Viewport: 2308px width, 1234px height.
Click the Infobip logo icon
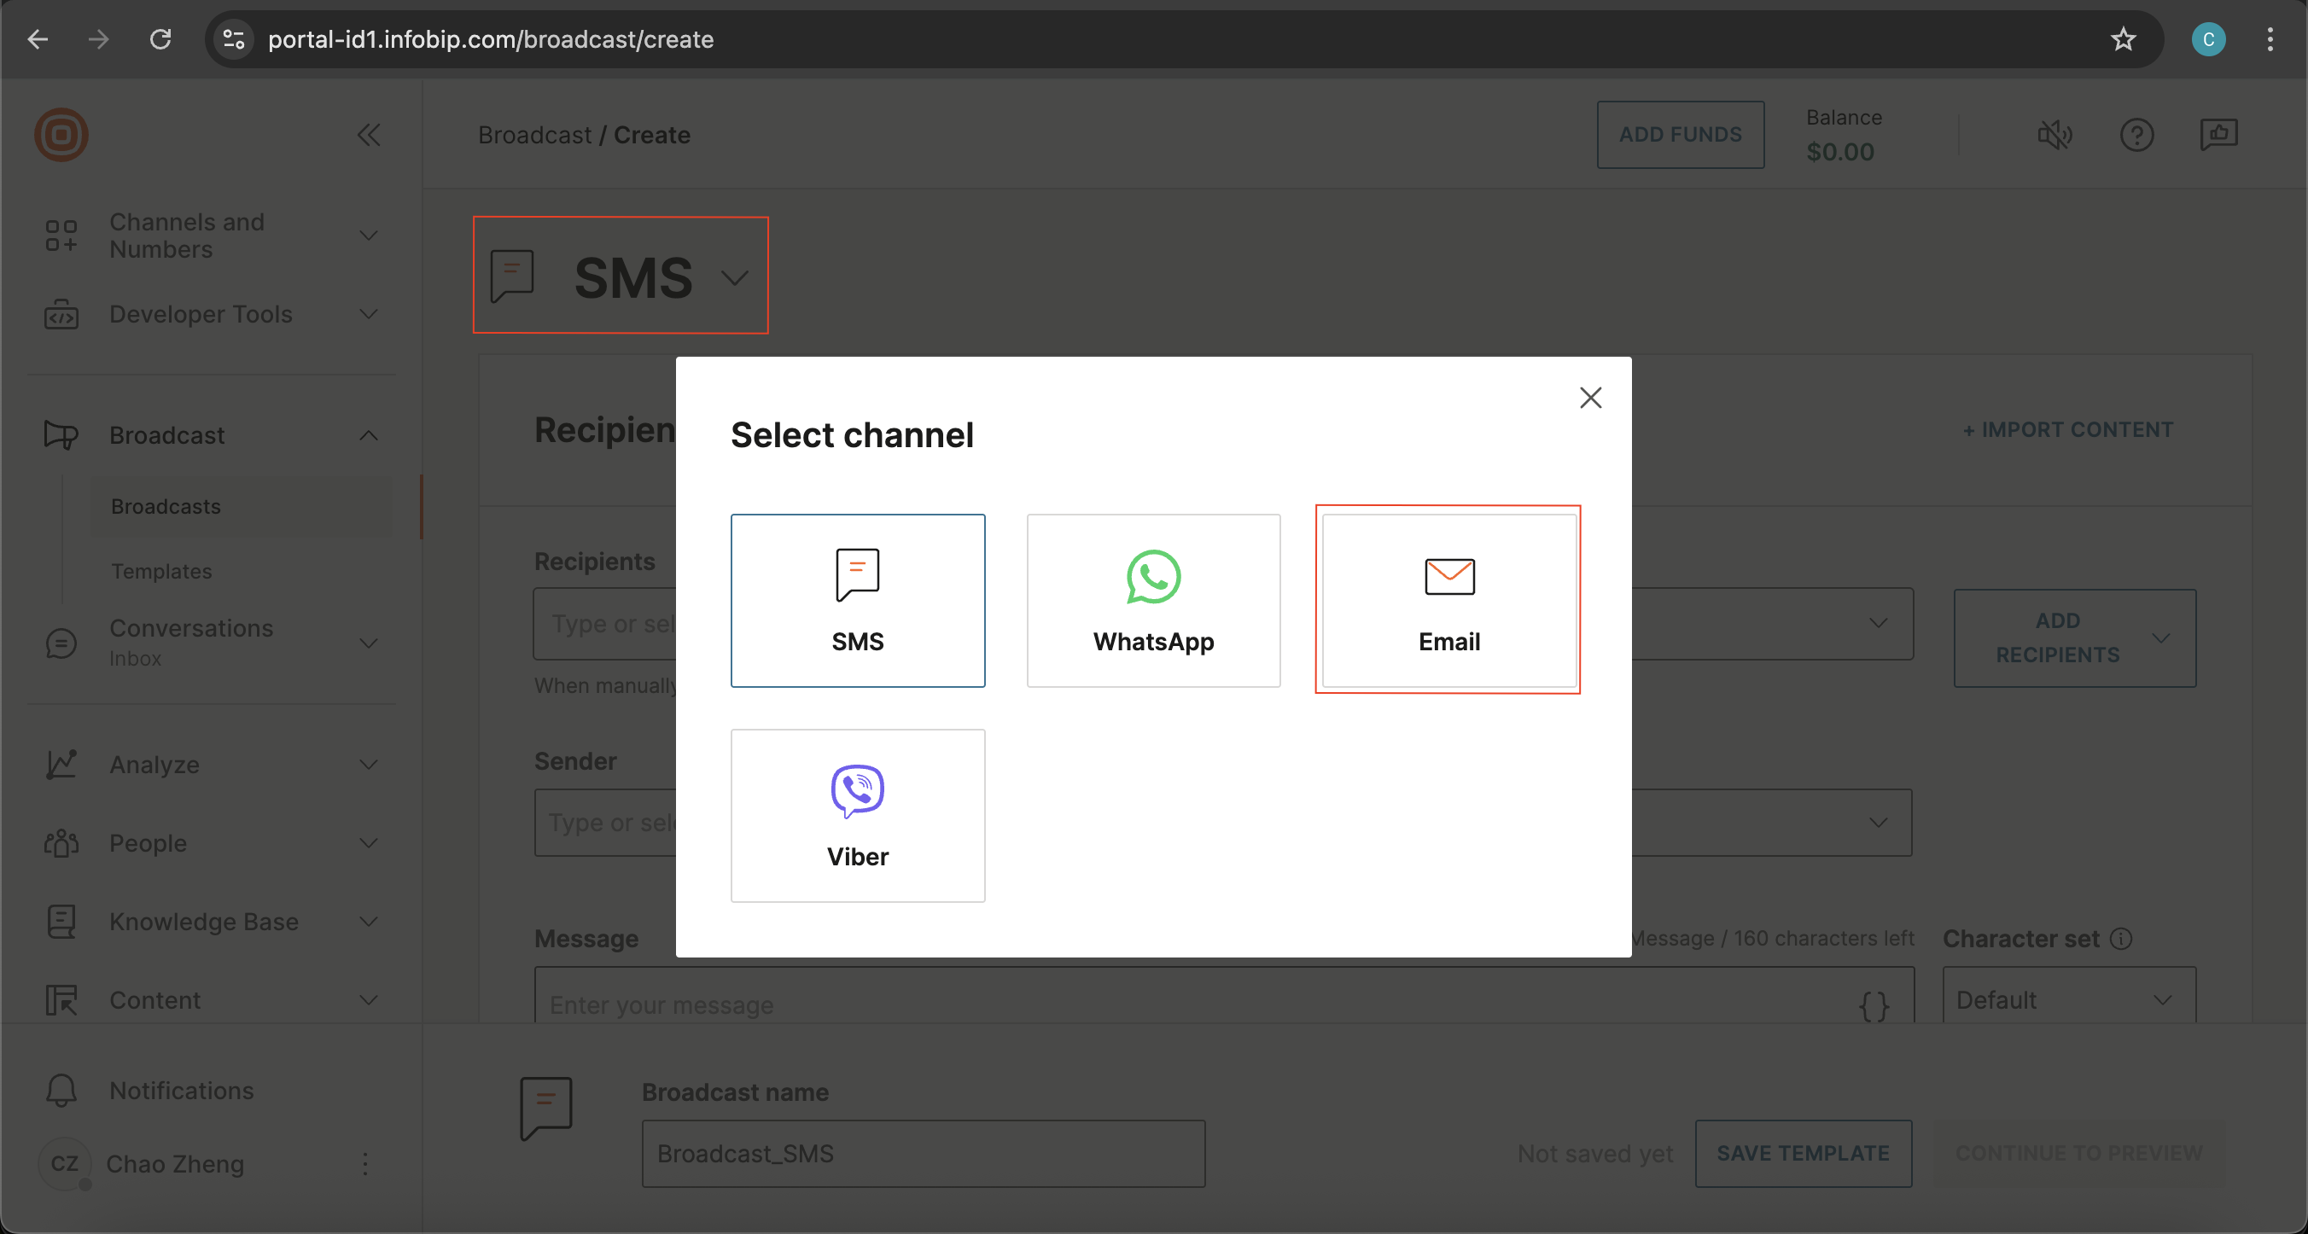pos(61,135)
